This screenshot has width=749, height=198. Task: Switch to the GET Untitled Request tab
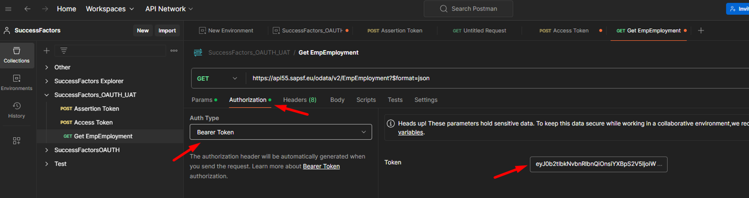point(479,30)
